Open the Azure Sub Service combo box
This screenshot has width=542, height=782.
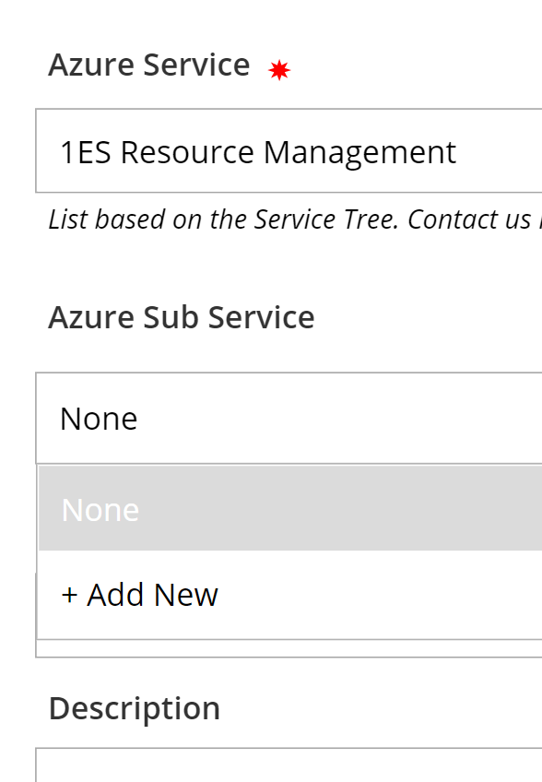[x=289, y=418]
